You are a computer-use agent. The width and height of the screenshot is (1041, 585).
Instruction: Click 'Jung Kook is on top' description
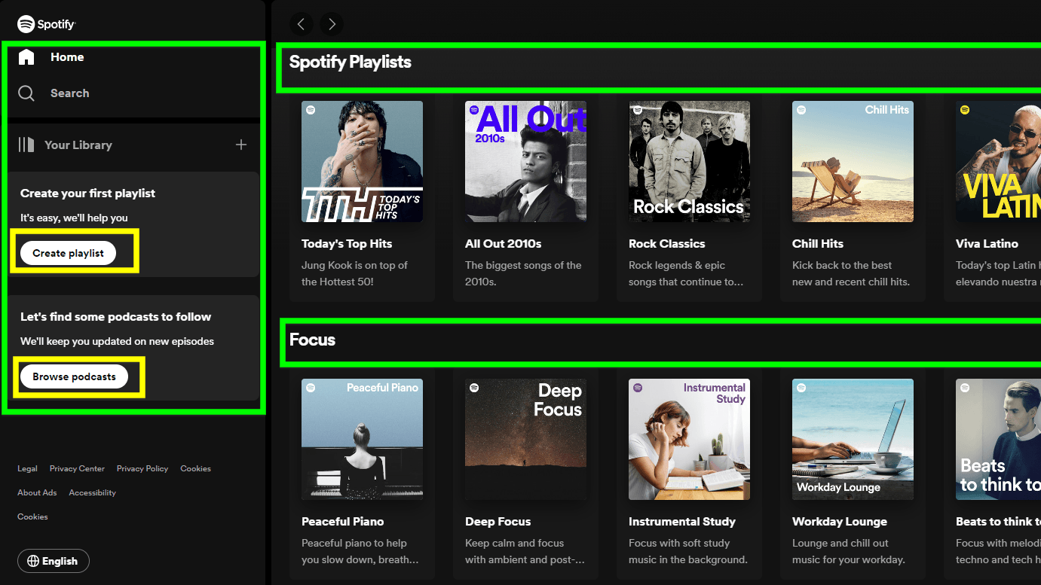tap(354, 273)
